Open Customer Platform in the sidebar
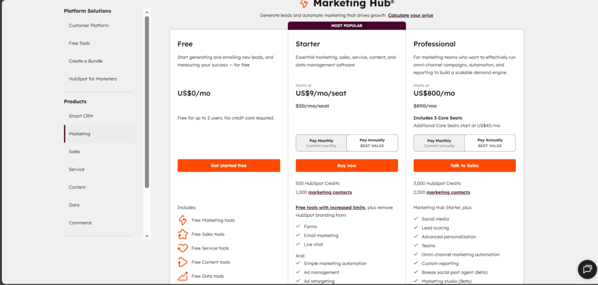Image resolution: width=598 pixels, height=285 pixels. click(89, 26)
